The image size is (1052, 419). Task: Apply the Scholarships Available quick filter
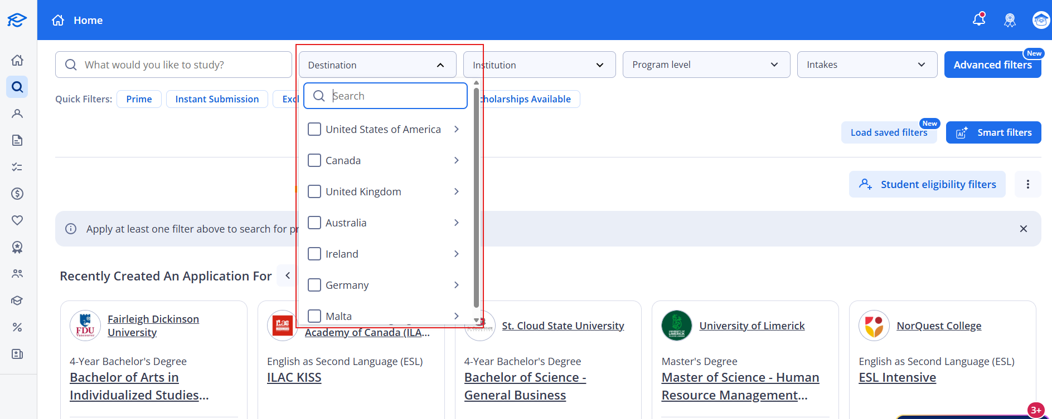coord(526,99)
